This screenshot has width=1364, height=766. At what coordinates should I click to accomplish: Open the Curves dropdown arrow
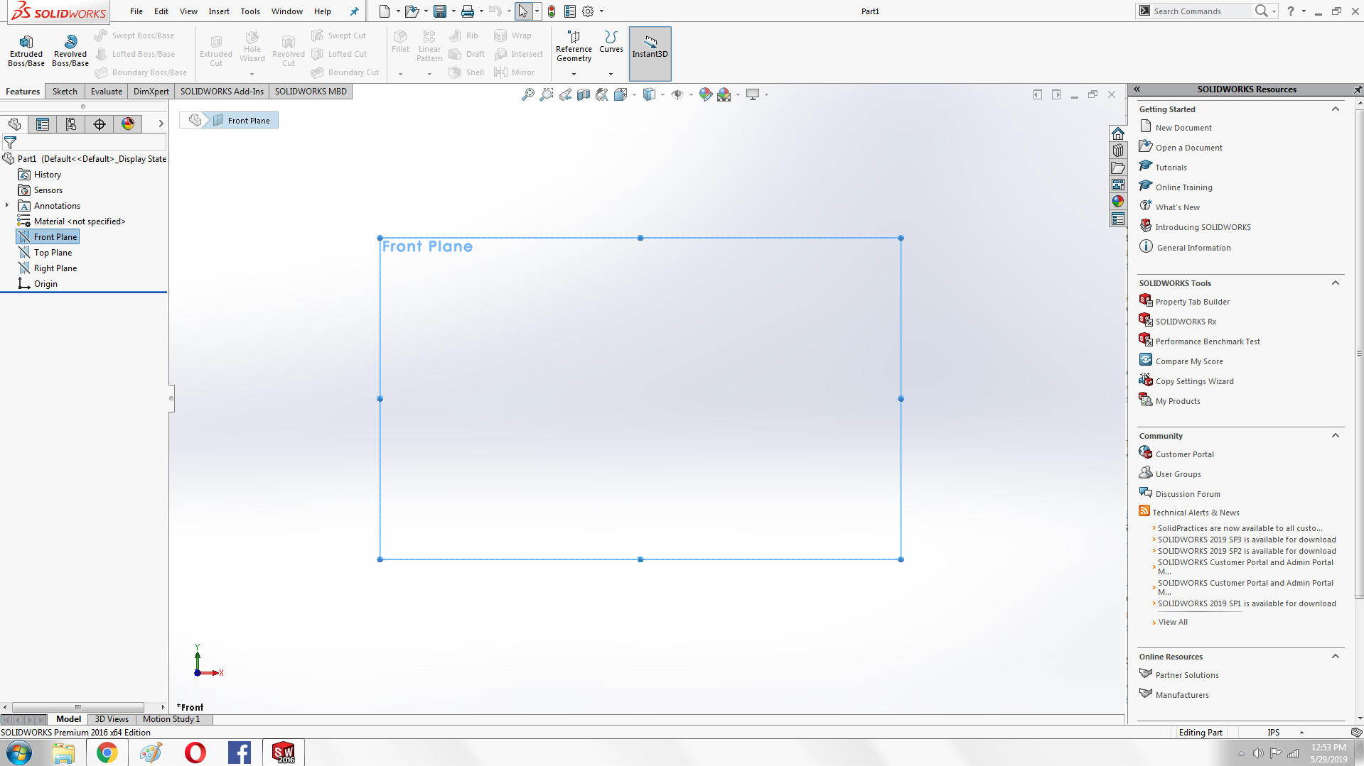click(x=611, y=74)
